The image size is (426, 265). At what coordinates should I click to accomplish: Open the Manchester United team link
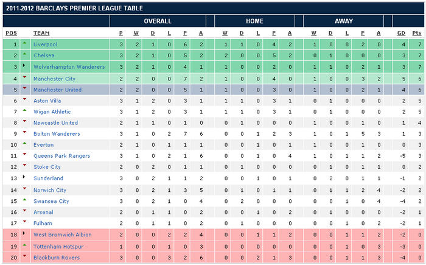pos(58,89)
